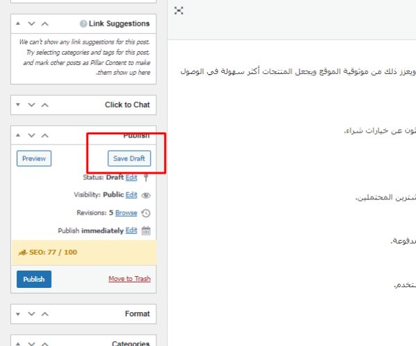416x346 pixels.
Task: Move the Format panel down
Action: click(x=31, y=313)
